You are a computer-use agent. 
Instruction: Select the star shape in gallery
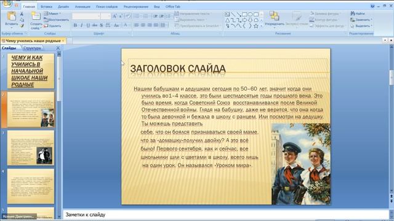(256, 26)
